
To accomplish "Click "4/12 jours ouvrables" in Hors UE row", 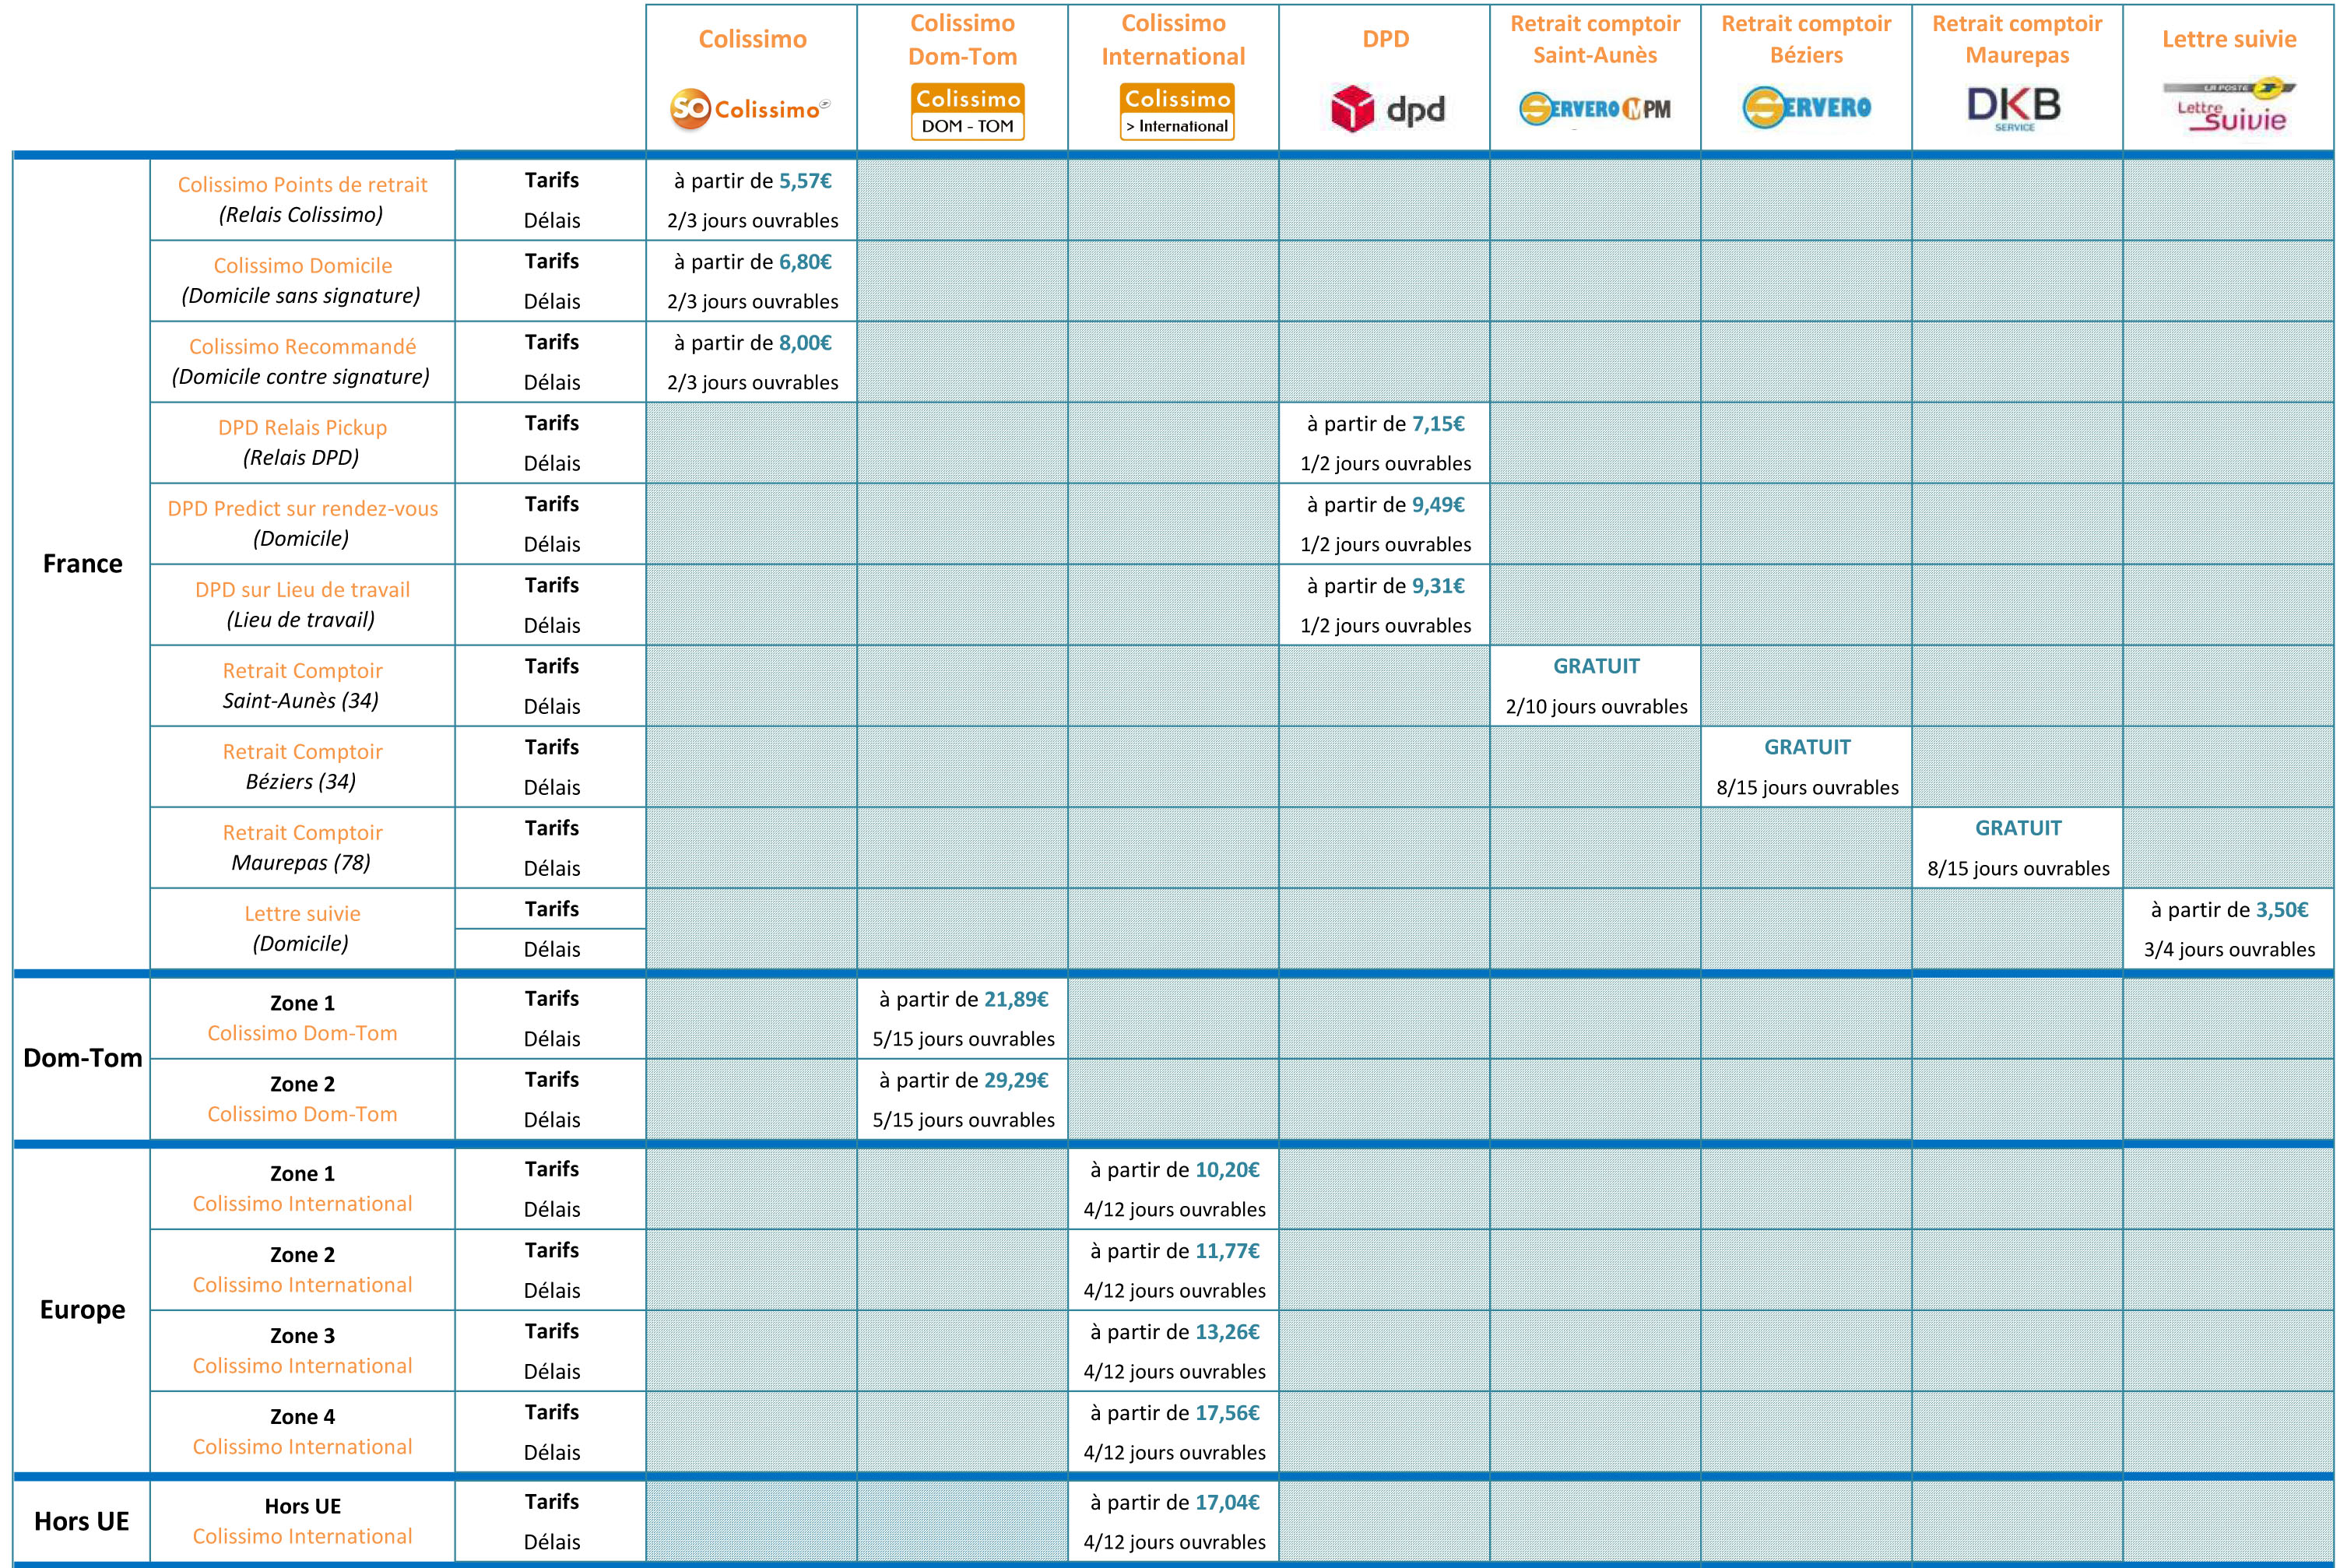I will pos(1175,1543).
